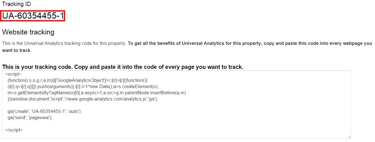Click the bold 'This is your tracking code' heading

point(123,67)
